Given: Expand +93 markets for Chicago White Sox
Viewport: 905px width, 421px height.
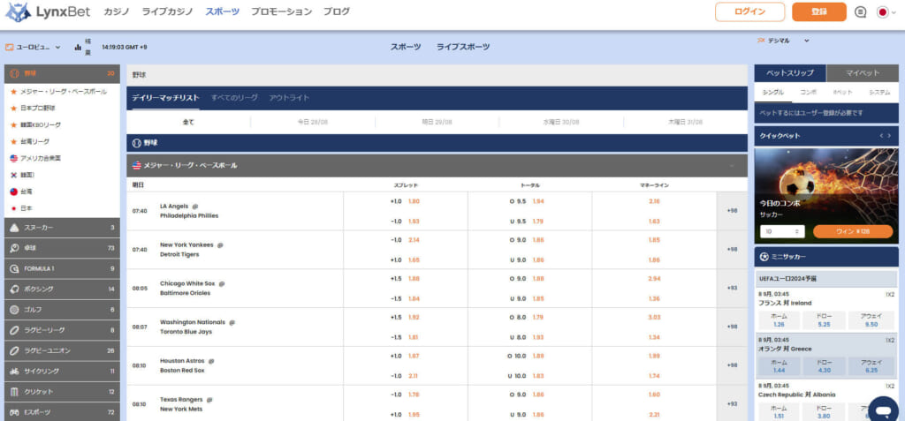Looking at the screenshot, I should click(732, 288).
